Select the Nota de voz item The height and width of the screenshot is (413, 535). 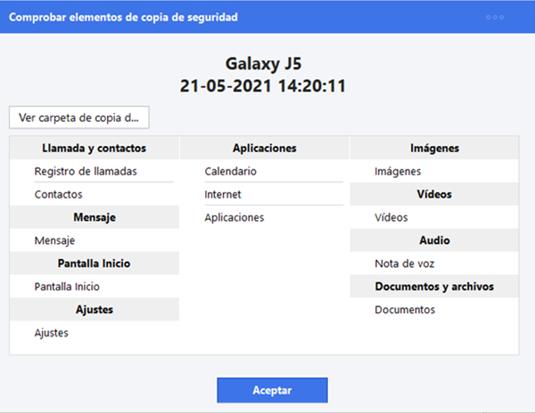[404, 263]
